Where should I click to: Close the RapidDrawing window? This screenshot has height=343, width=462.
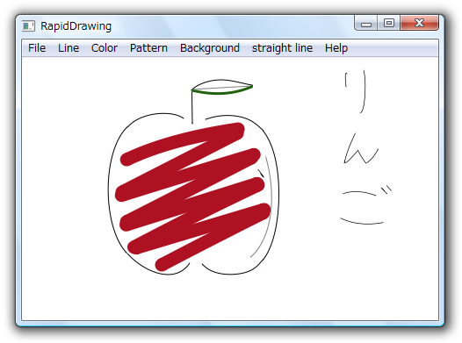tap(419, 23)
